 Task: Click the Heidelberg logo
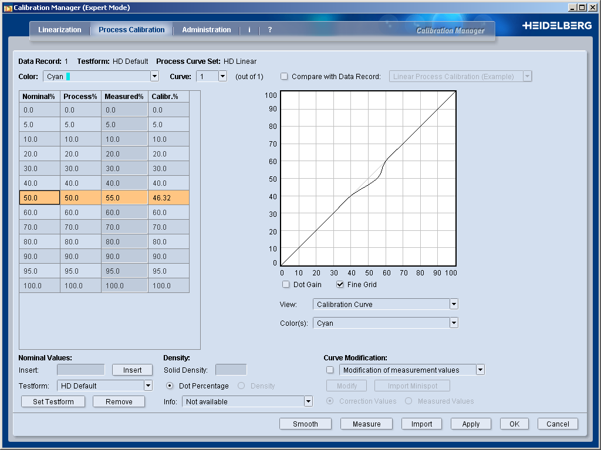(556, 26)
